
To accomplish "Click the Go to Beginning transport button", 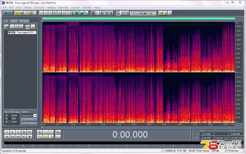I will [7, 137].
